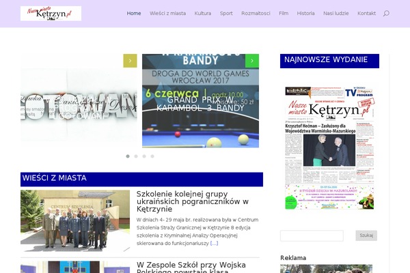The width and height of the screenshot is (410, 273).
Task: Click the [...] read-more link
Action: pyautogui.click(x=214, y=243)
